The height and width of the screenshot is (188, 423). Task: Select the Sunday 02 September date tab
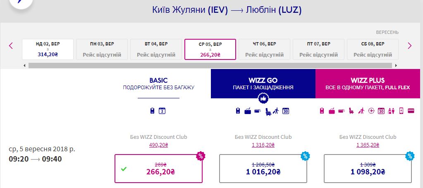(48, 49)
